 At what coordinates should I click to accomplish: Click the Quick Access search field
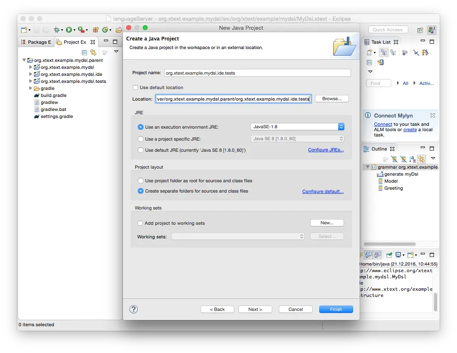(388, 30)
